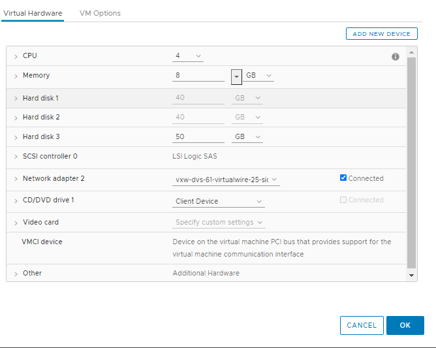436x348 pixels.
Task: Open Hard disk 3 unit dropdown
Action: (247, 136)
